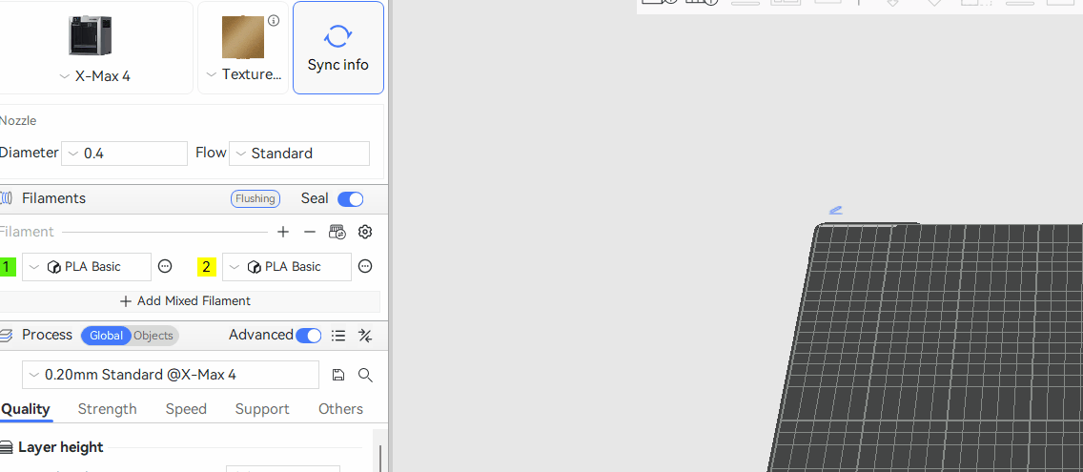
Task: Click the filament box sync icon
Action: [x=337, y=233]
